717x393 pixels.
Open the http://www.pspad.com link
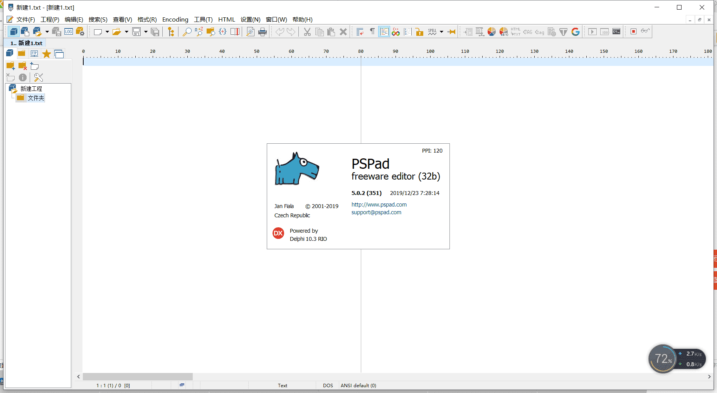(379, 205)
